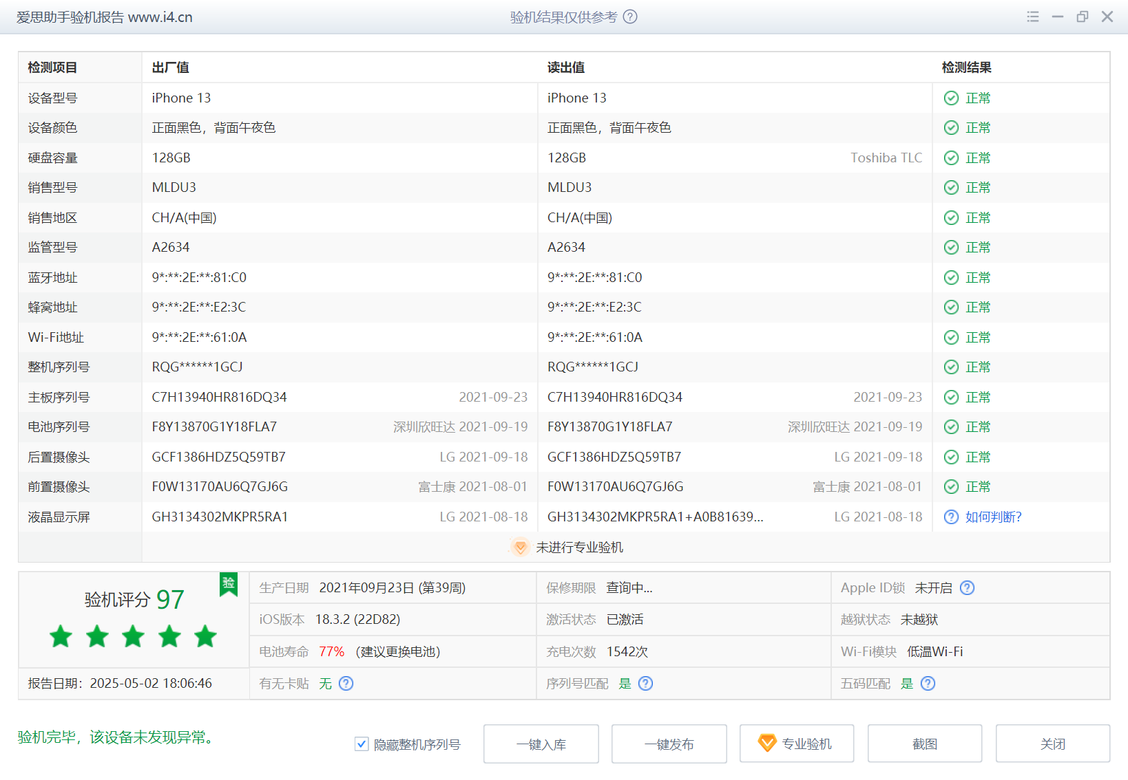1128x780 pixels.
Task: Click the help icon next to Apple ID锁
Action: point(968,588)
